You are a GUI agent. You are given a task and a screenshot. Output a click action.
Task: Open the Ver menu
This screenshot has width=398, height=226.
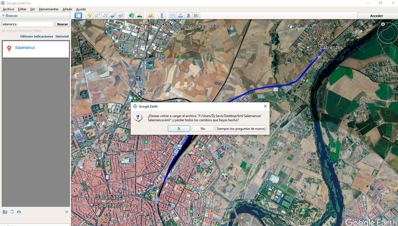pos(33,9)
